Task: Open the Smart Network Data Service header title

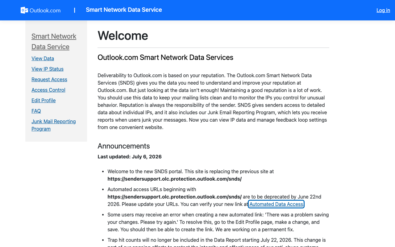Action: 124,10
